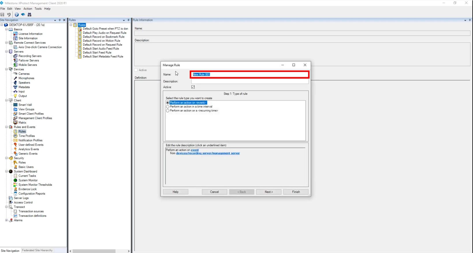
Task: Click the Notification Profiles envelope icon
Action: pos(16,140)
